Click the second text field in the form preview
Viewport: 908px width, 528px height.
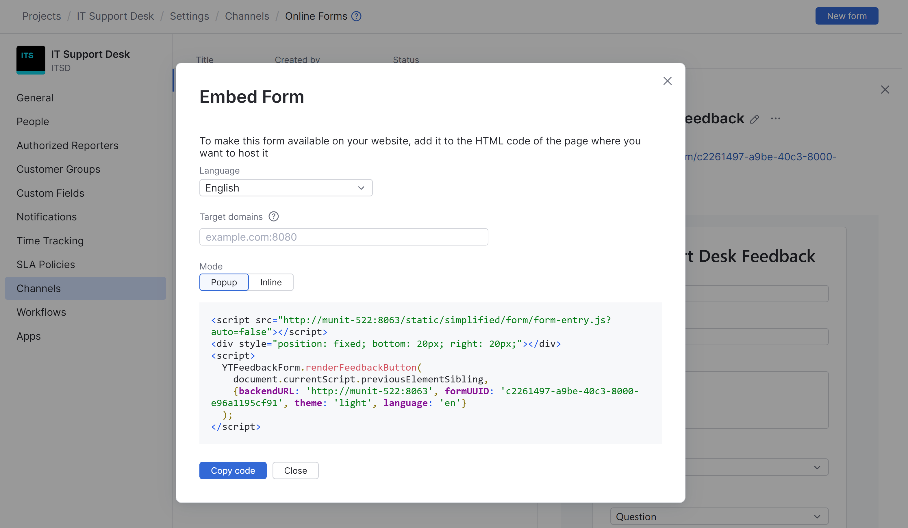(756, 336)
